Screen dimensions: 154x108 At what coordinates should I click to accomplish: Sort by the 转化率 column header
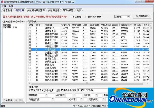[x=138, y=25]
